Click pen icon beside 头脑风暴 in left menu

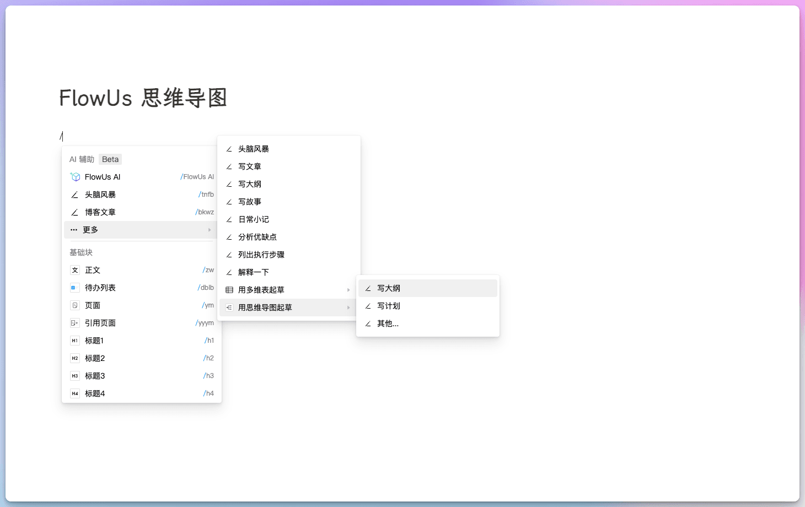(x=75, y=195)
